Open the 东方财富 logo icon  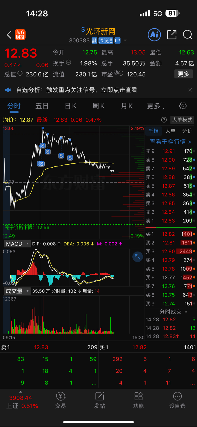pos(20,35)
